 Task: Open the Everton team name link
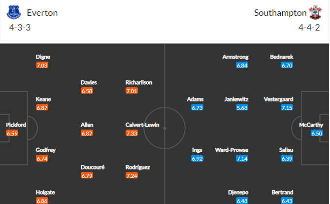click(42, 13)
